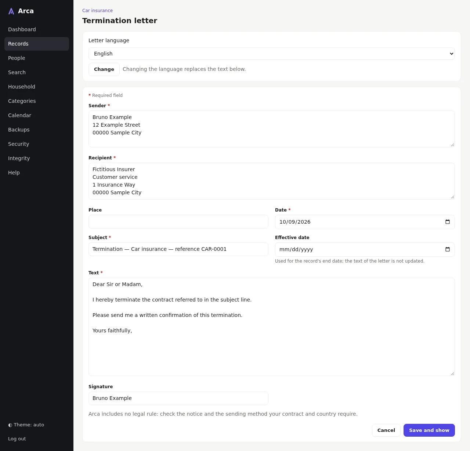Show the Calendar page

(37, 115)
